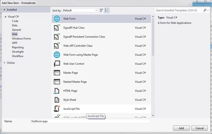Select the Code category
This screenshot has width=212, height=134.
(15, 21)
